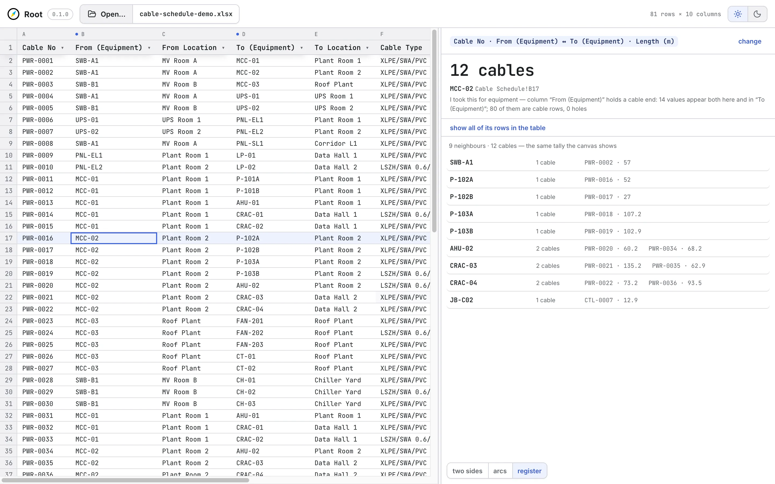Select cell Corridor L1 in To Location
The width and height of the screenshot is (775, 484).
(342, 143)
